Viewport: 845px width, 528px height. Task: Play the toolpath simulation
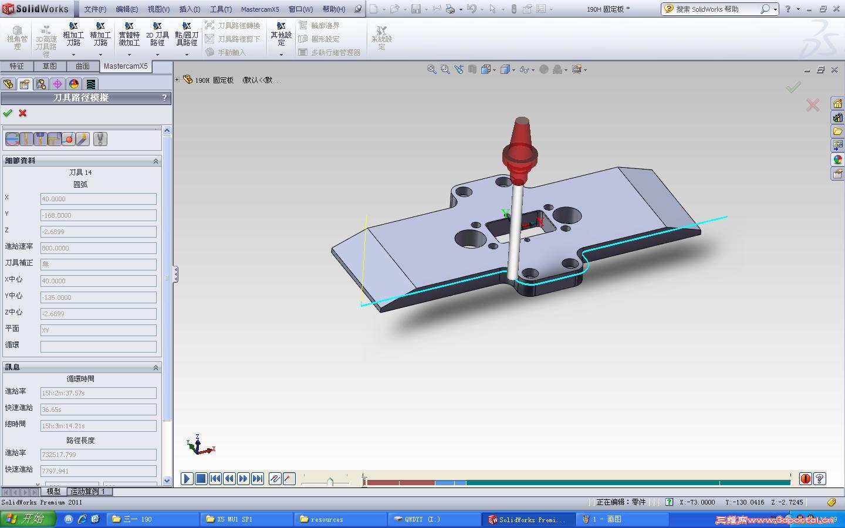pos(187,479)
